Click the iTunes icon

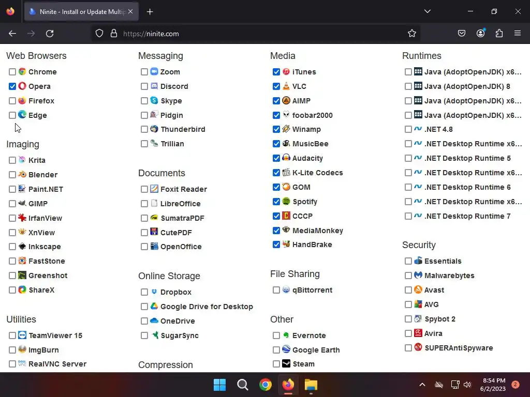[286, 71]
